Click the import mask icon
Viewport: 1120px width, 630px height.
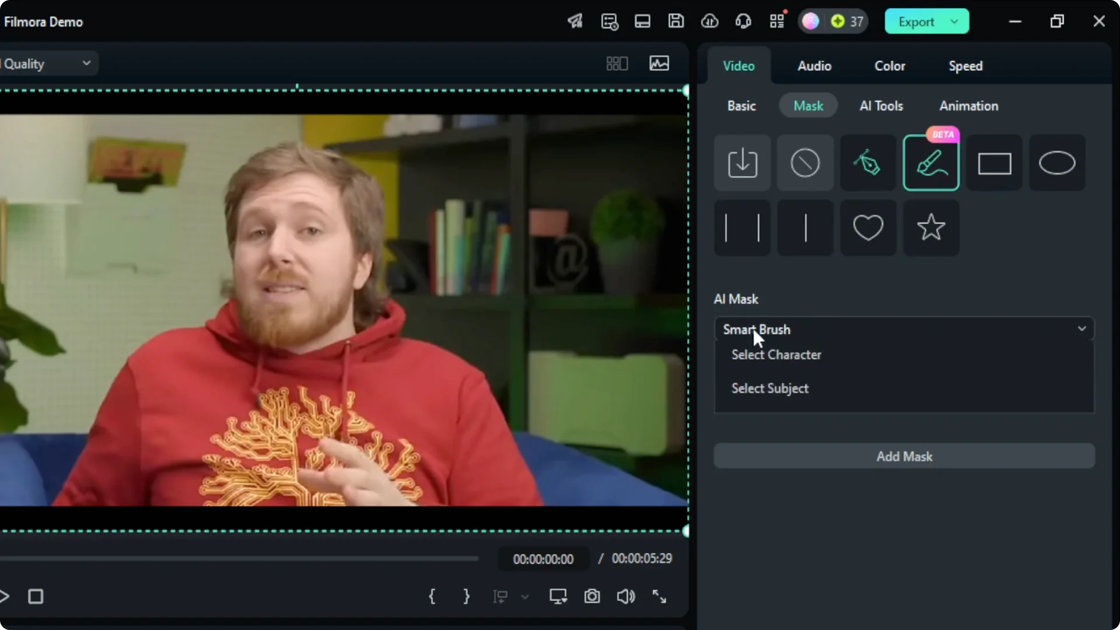(742, 163)
